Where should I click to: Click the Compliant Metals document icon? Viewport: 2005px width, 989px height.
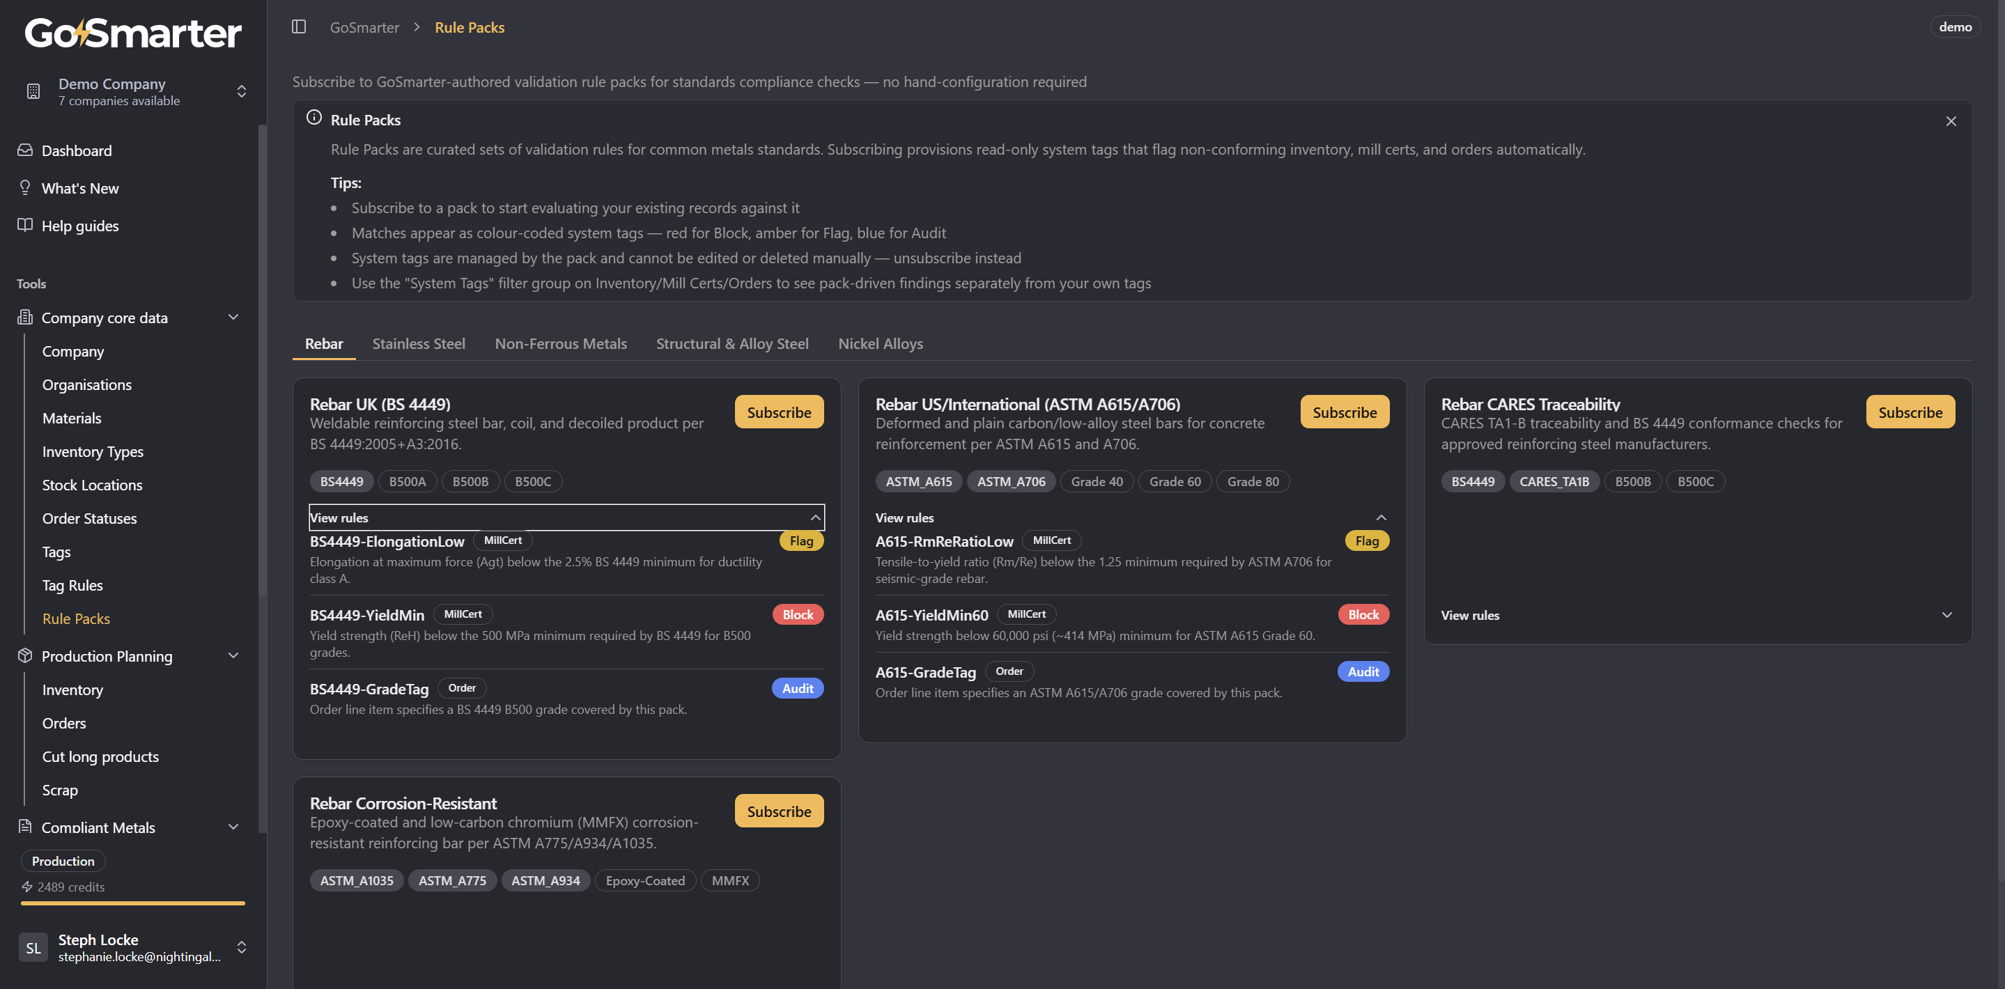[x=25, y=826]
